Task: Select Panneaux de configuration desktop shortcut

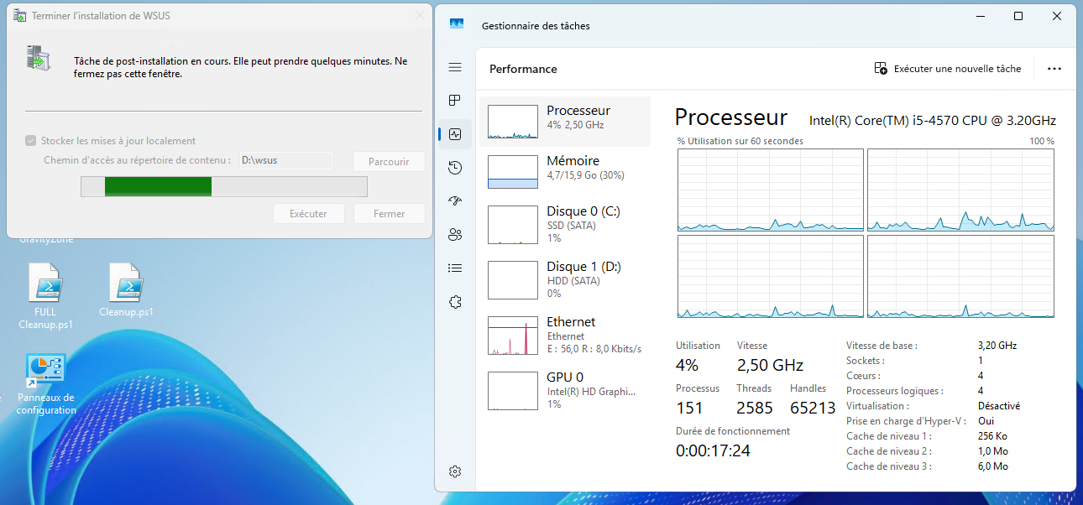Action: [46, 384]
